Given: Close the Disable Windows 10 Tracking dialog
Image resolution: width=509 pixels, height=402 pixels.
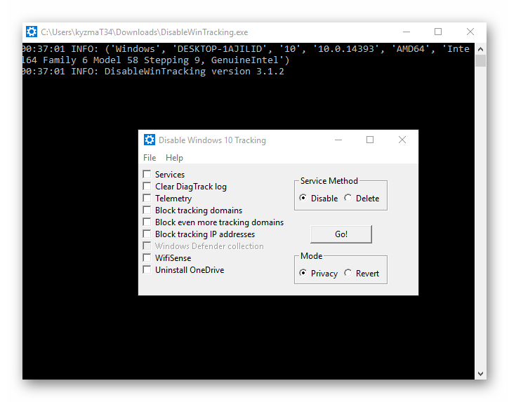Looking at the screenshot, I should coord(402,140).
